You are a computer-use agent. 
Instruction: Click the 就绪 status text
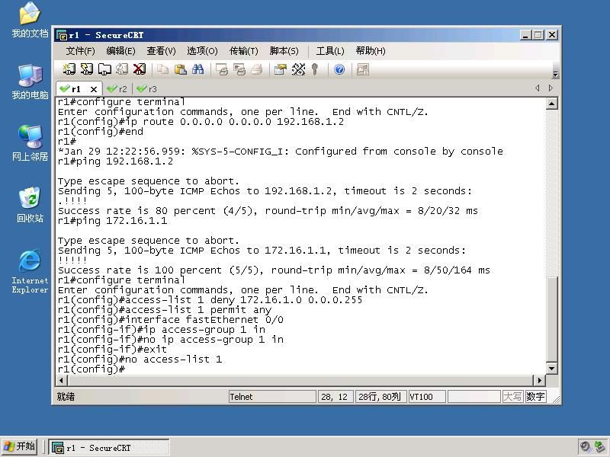click(x=66, y=397)
